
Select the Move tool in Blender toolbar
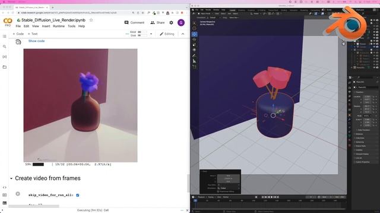(x=194, y=34)
